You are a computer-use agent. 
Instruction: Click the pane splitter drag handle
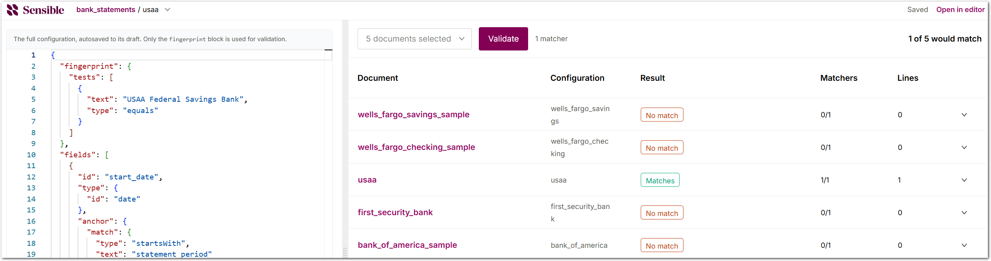(345, 252)
